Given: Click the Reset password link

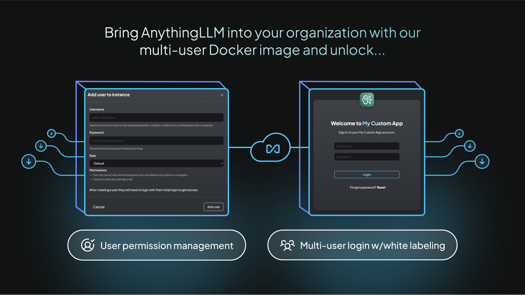Looking at the screenshot, I should point(381,188).
